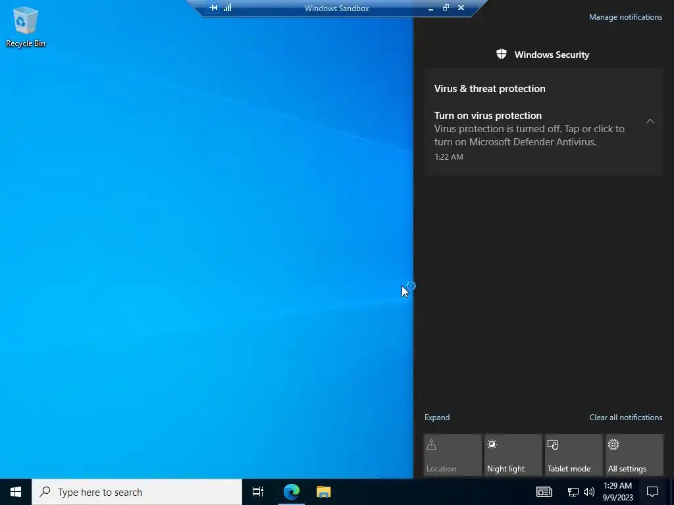Screen dimensions: 674x505
Task: Toggle the Location quick action
Action: pyautogui.click(x=452, y=455)
